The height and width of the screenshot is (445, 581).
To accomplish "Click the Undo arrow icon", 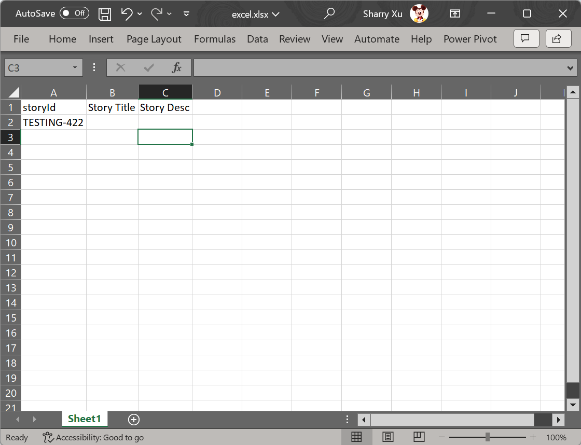I will (127, 14).
